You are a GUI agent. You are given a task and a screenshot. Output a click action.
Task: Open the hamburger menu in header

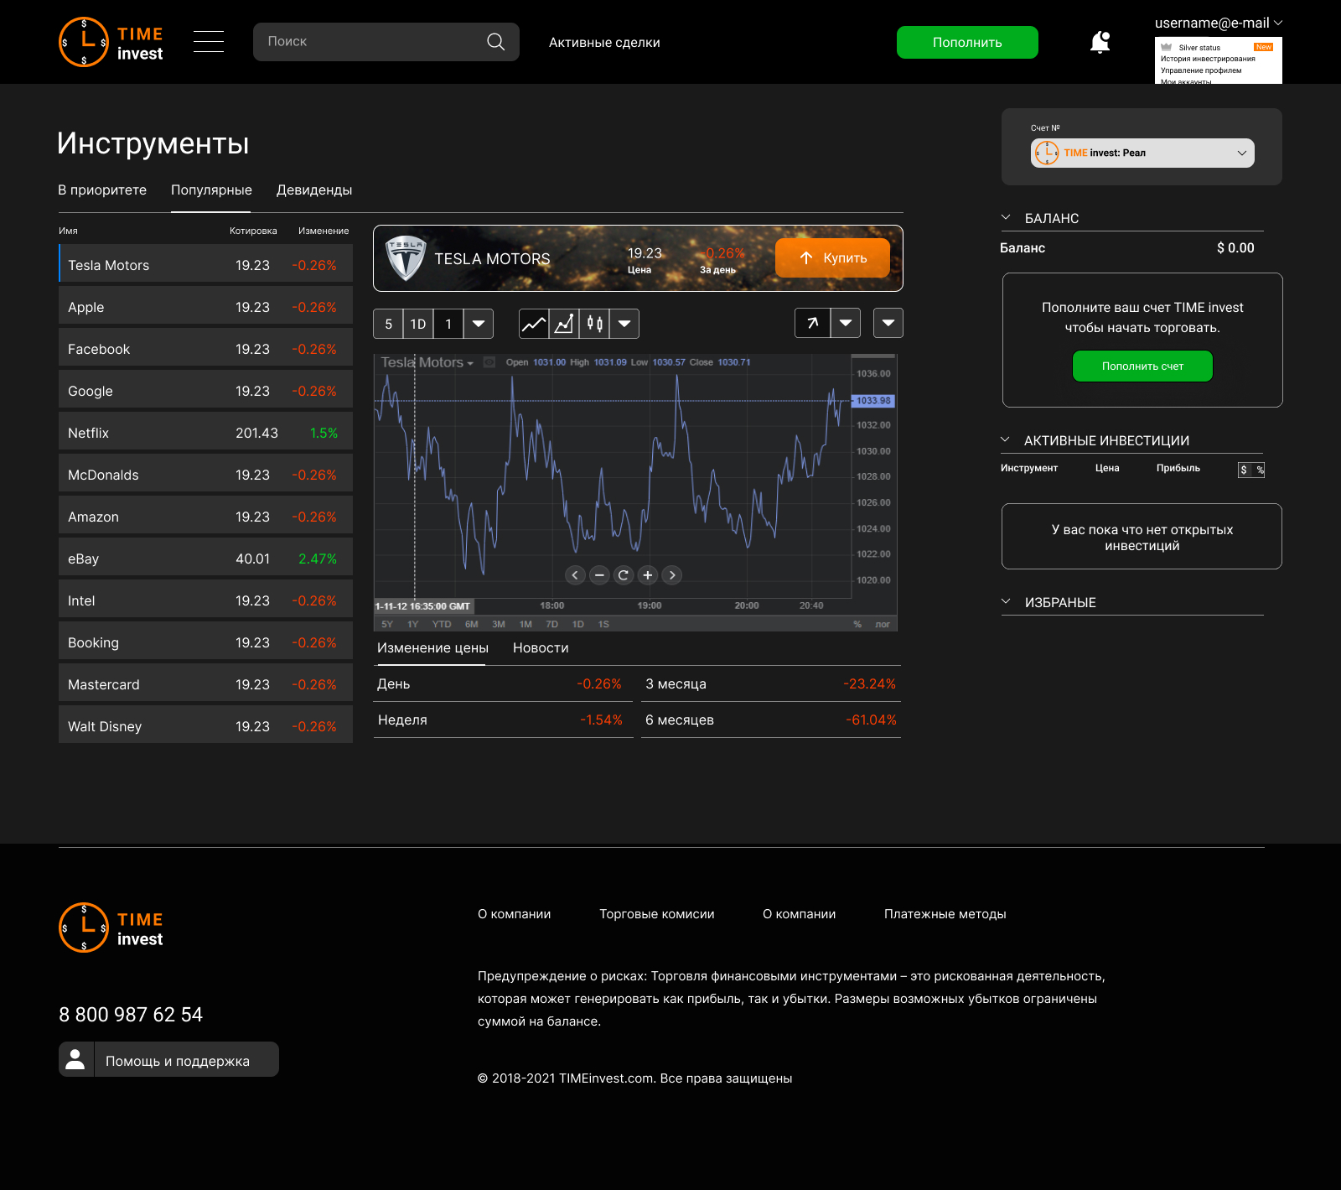tap(209, 41)
